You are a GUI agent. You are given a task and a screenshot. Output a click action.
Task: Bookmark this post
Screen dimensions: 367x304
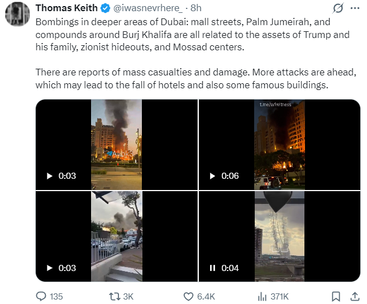336,296
